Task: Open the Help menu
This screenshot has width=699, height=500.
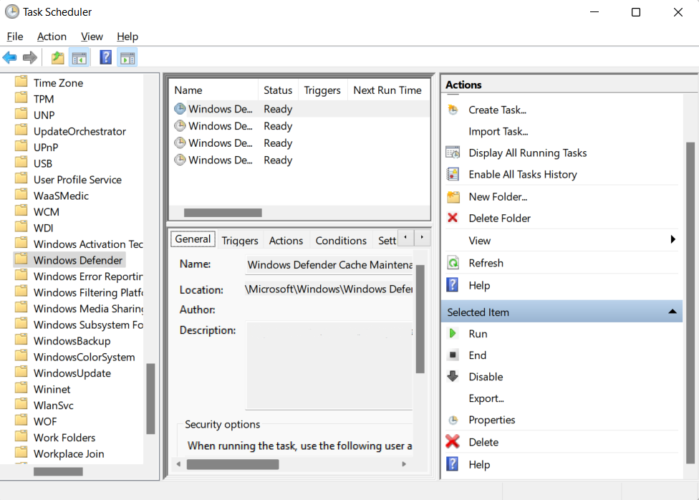Action: pos(127,37)
